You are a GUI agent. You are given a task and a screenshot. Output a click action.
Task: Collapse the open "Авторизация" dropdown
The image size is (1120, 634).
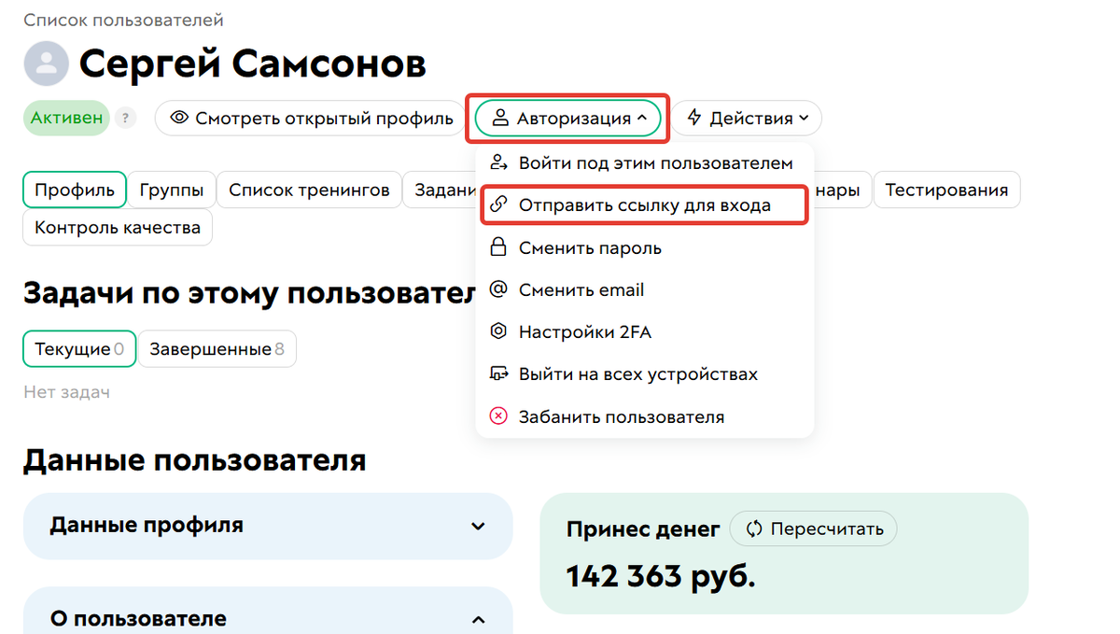tap(567, 118)
